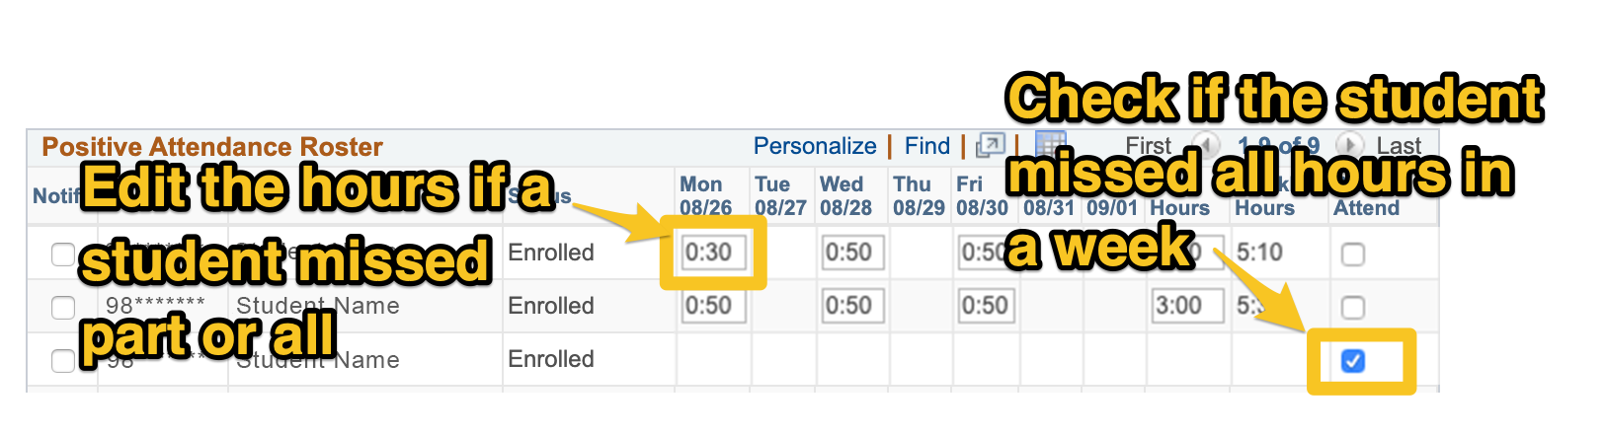This screenshot has height=436, width=1606.
Task: Uncheck the checked Did Not Attend box
Action: (1353, 361)
